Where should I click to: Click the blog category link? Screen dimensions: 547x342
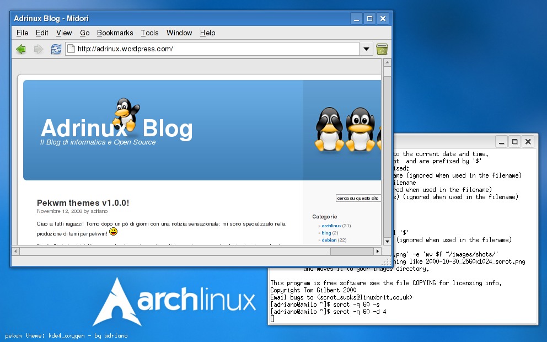point(326,233)
